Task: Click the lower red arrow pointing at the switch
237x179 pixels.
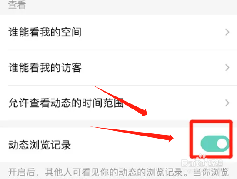Action: pyautogui.click(x=132, y=134)
